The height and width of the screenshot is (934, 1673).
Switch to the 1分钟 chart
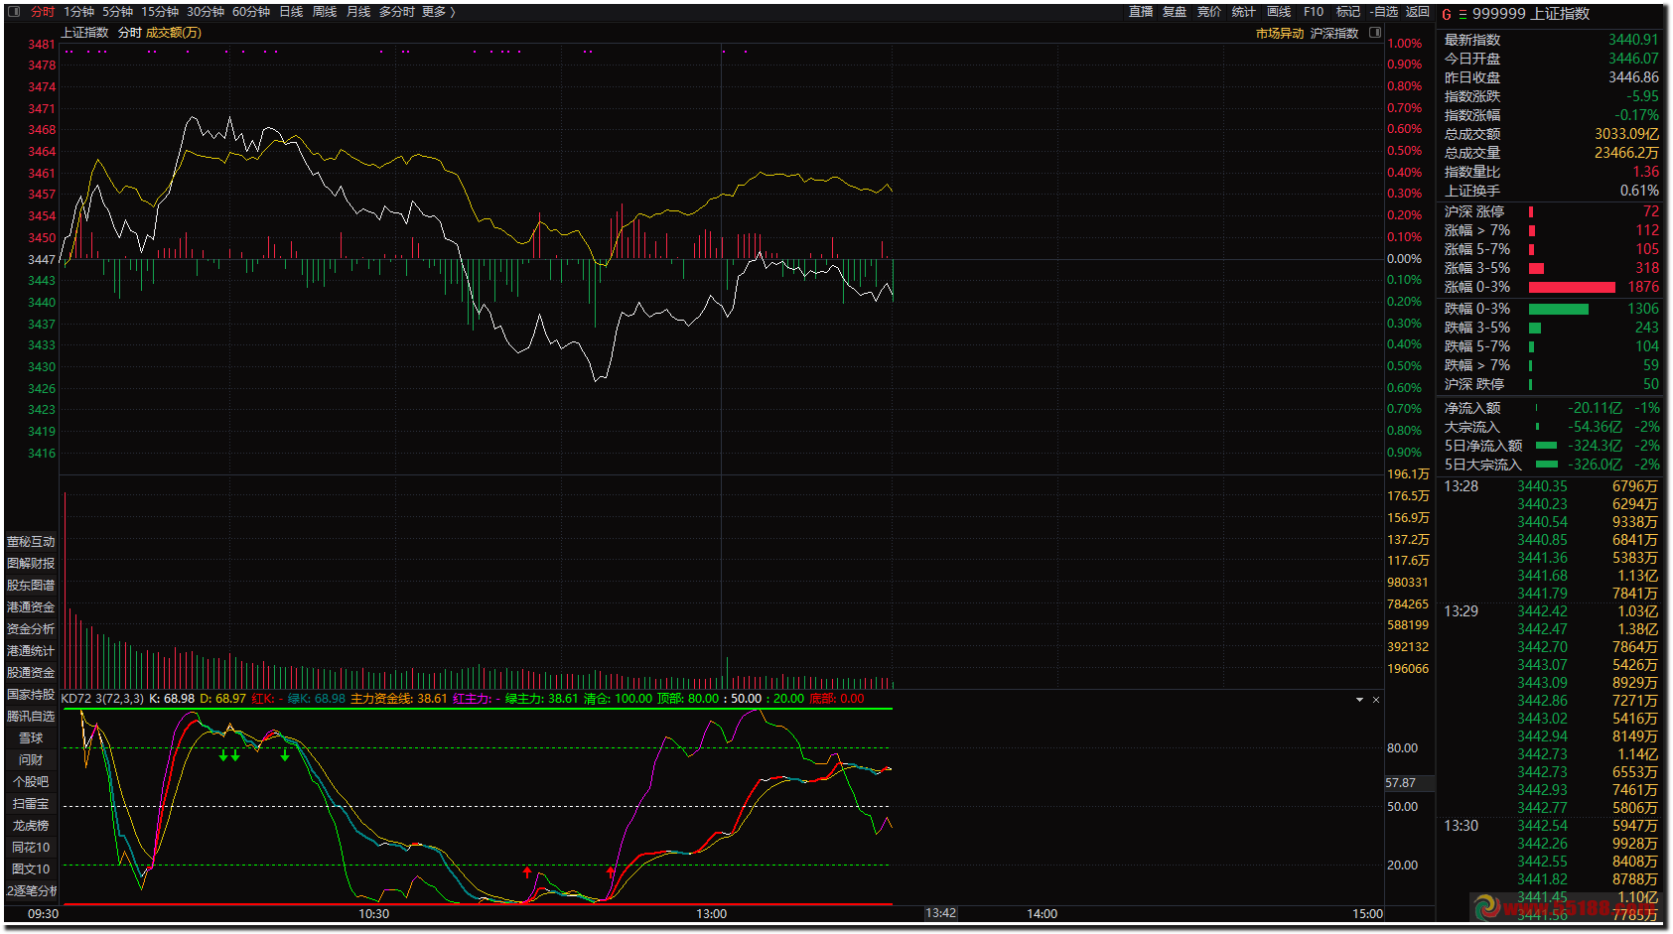(78, 12)
